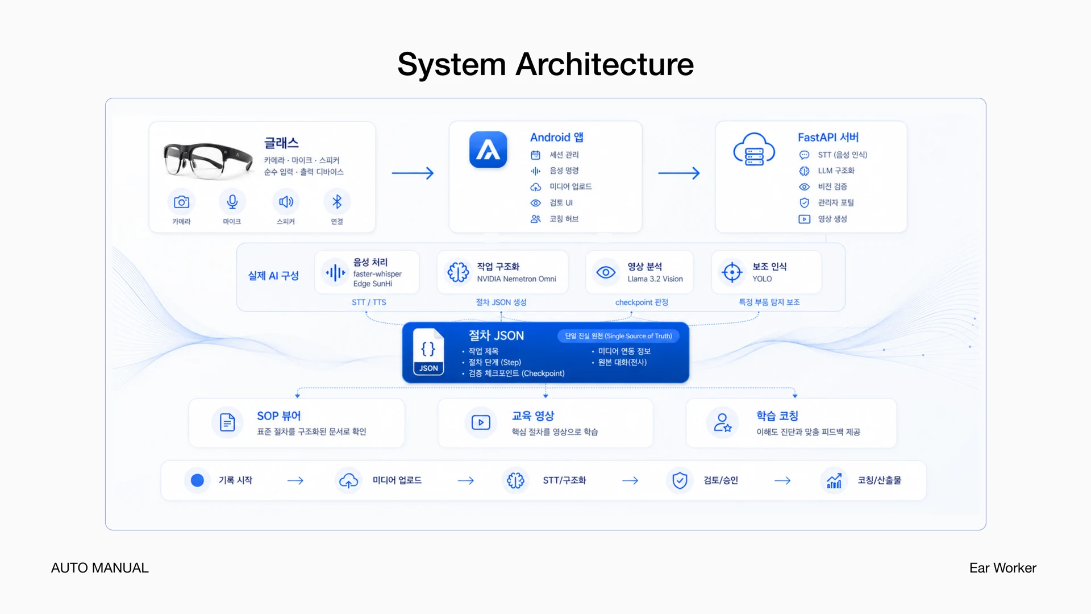Select the crosshair icon for 보조 인식

tap(732, 272)
